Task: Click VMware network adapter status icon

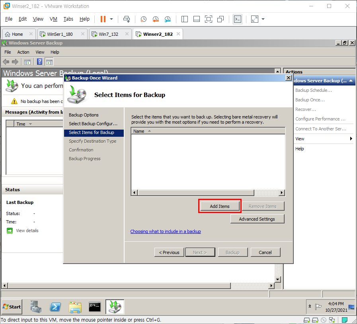Action: (x=332, y=320)
